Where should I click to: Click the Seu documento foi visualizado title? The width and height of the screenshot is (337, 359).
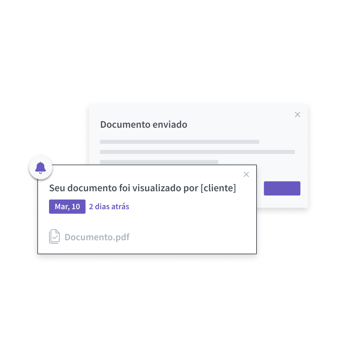click(x=142, y=188)
